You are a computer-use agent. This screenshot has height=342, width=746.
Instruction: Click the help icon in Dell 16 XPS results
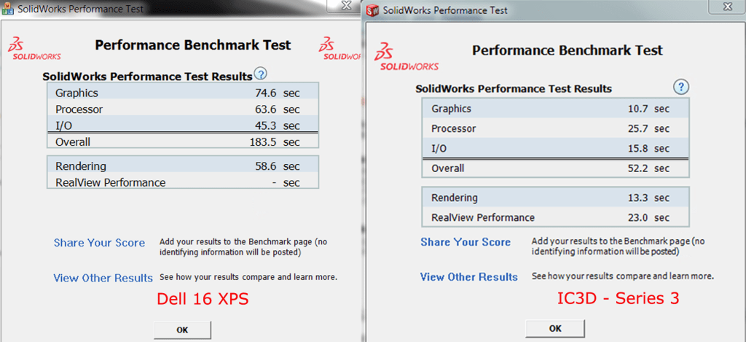pyautogui.click(x=261, y=74)
